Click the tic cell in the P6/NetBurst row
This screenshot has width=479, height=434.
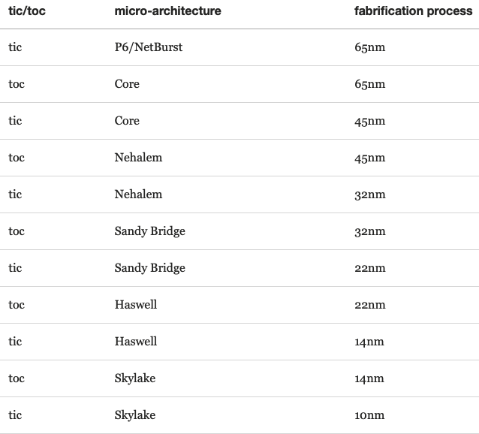click(15, 47)
